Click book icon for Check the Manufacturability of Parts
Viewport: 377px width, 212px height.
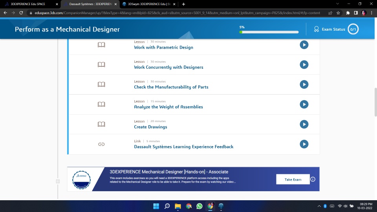click(101, 84)
